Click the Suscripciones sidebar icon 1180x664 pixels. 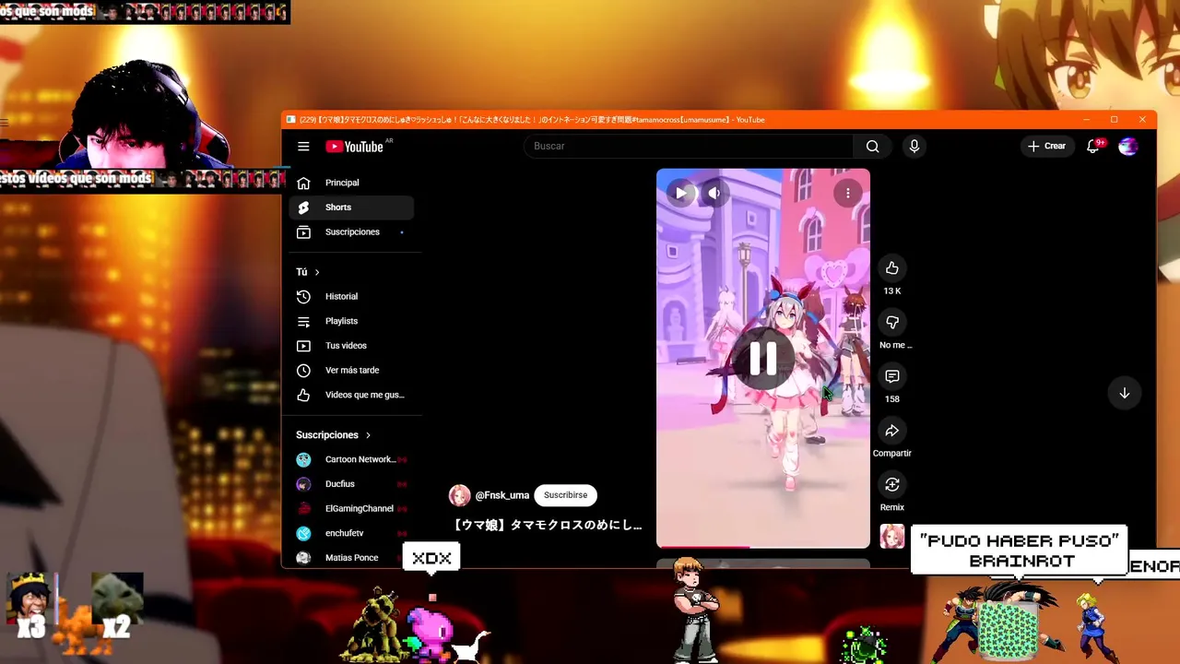303,232
